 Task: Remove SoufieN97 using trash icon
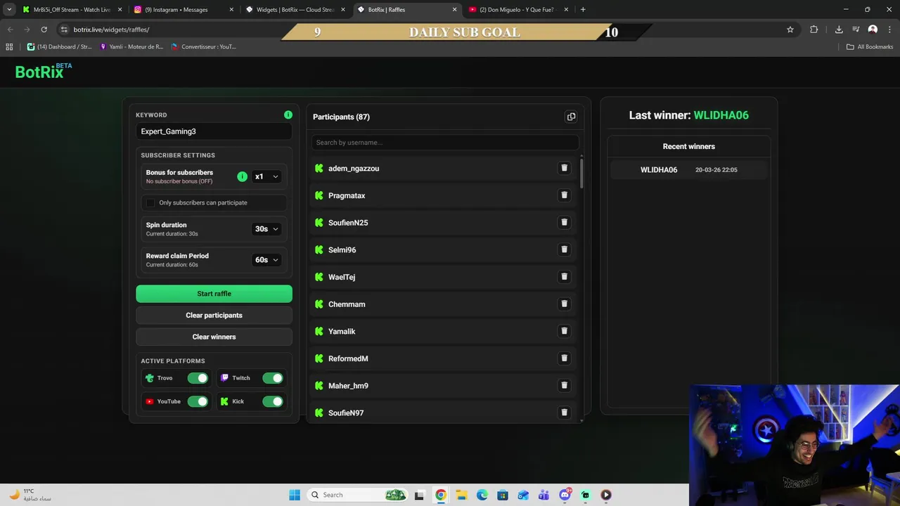[x=564, y=413]
